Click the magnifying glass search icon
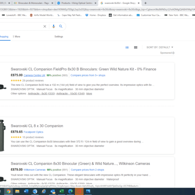 click(x=61, y=27)
